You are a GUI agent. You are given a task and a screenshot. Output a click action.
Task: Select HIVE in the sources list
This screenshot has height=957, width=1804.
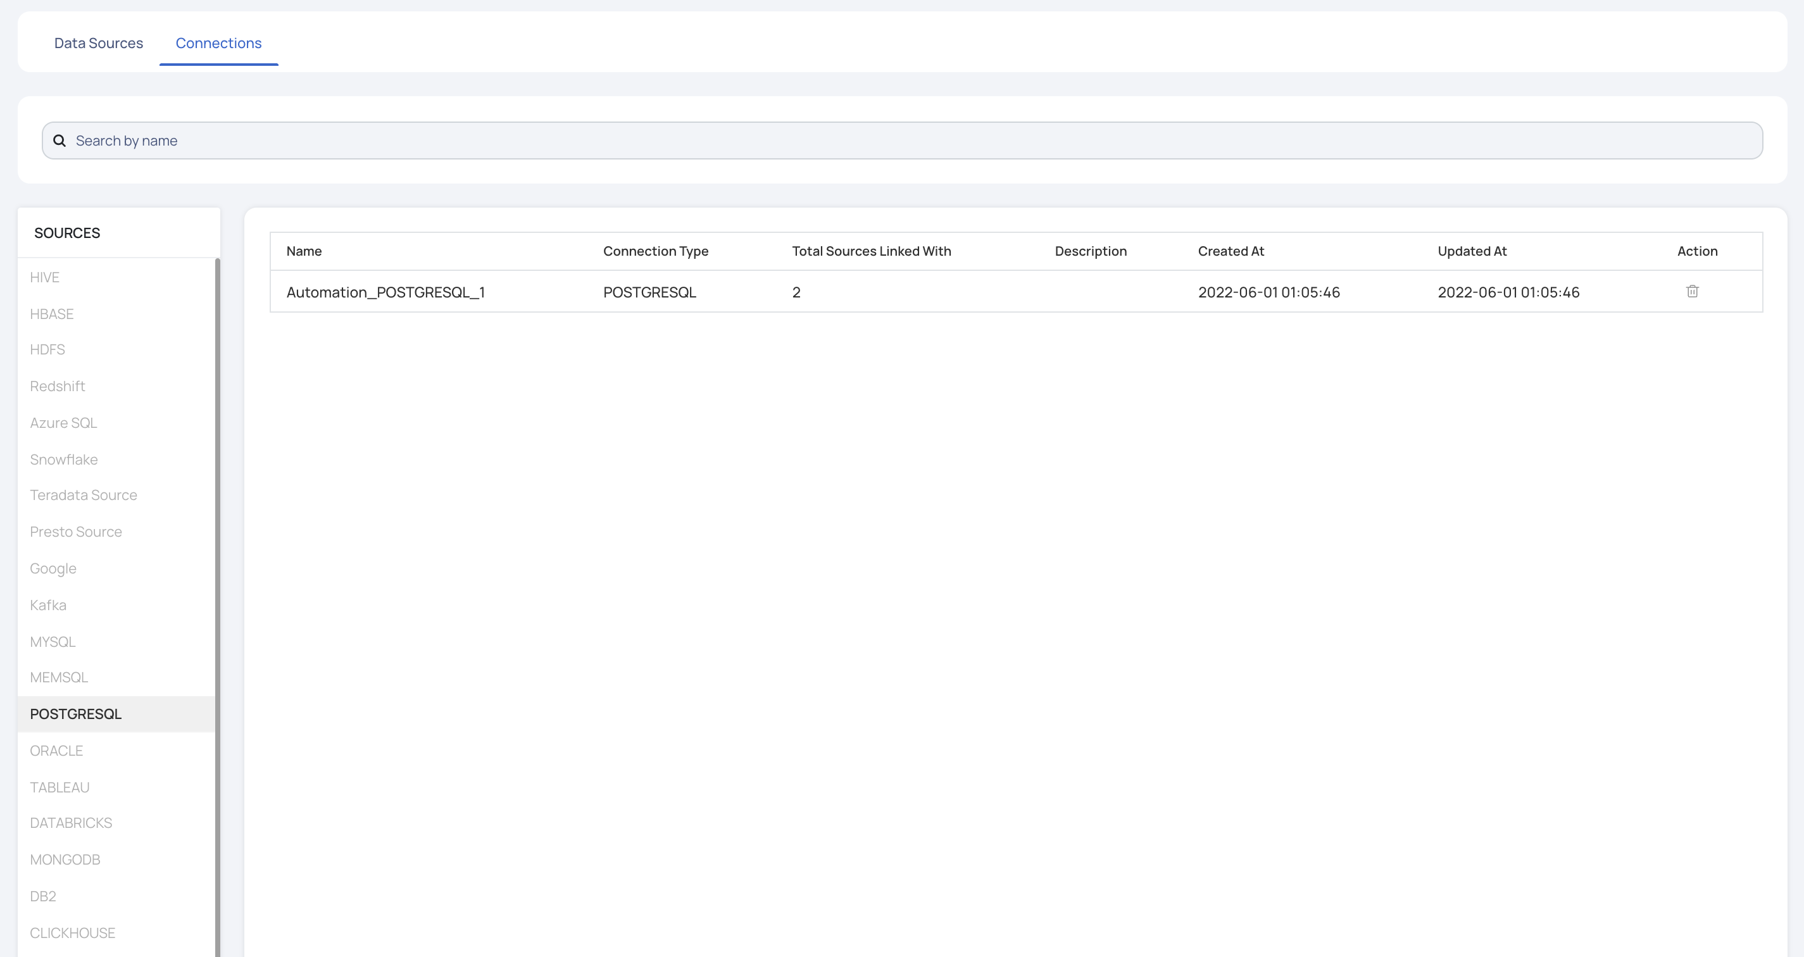coord(45,277)
